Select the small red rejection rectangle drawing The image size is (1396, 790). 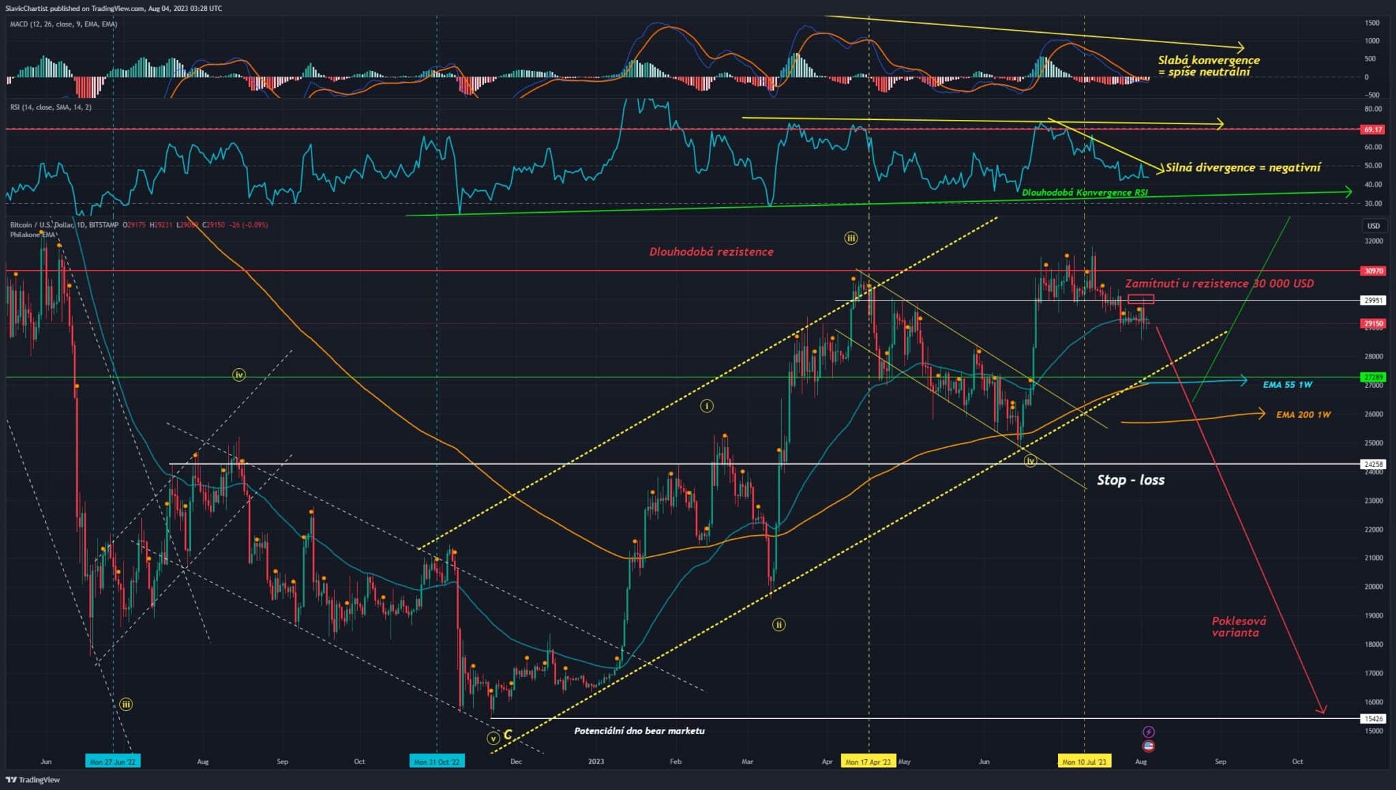point(1141,299)
